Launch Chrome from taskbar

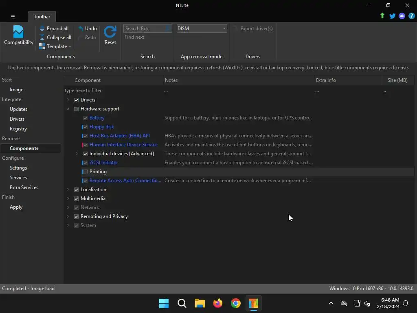pyautogui.click(x=236, y=303)
